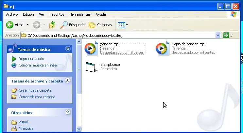Open the Favoritos menu

[x=57, y=14]
